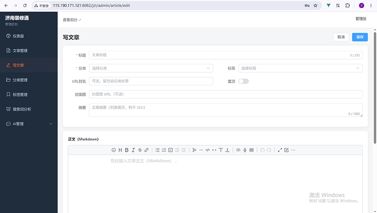Insert a table in Markdown editor
This screenshot has width=377, height=213.
[x=251, y=150]
